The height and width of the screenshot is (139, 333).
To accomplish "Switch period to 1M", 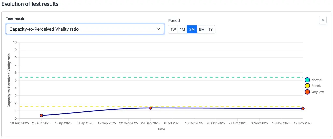I will click(182, 29).
